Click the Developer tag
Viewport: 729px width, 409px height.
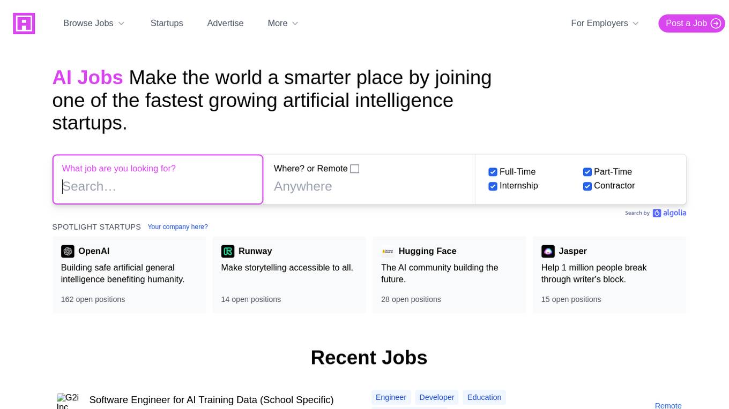436,397
